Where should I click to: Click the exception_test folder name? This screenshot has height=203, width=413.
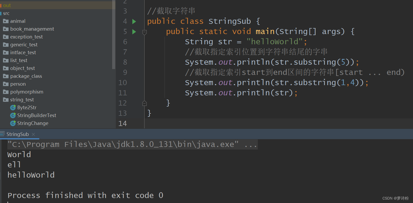27,37
